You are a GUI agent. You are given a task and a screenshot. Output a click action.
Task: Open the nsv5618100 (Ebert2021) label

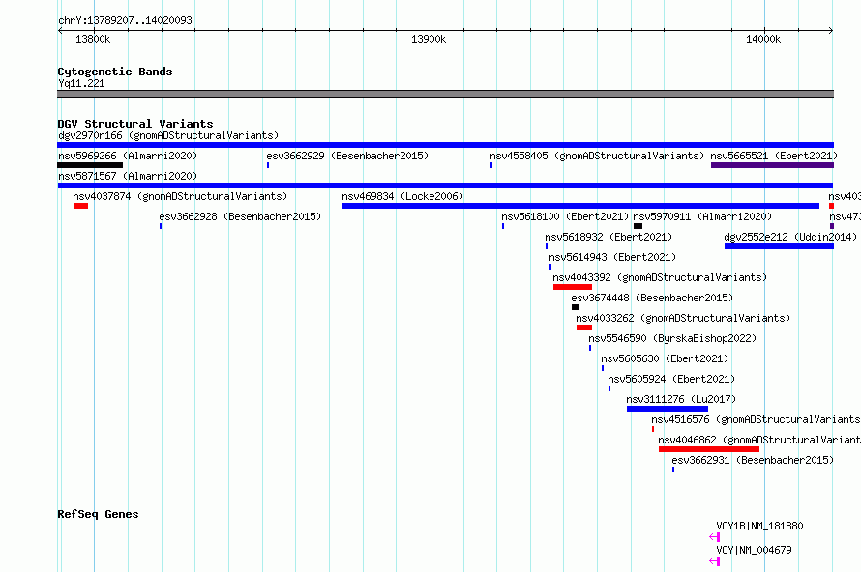click(x=565, y=216)
